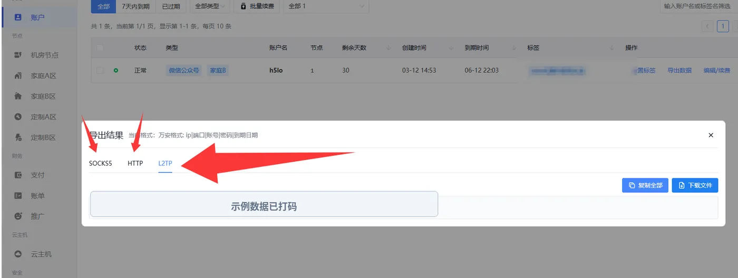This screenshot has width=738, height=278.
Task: Click 置标签 link for h5lo
Action: click(646, 70)
